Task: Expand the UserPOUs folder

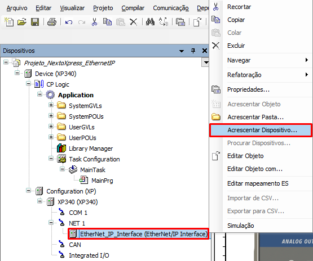Action: [x=51, y=137]
